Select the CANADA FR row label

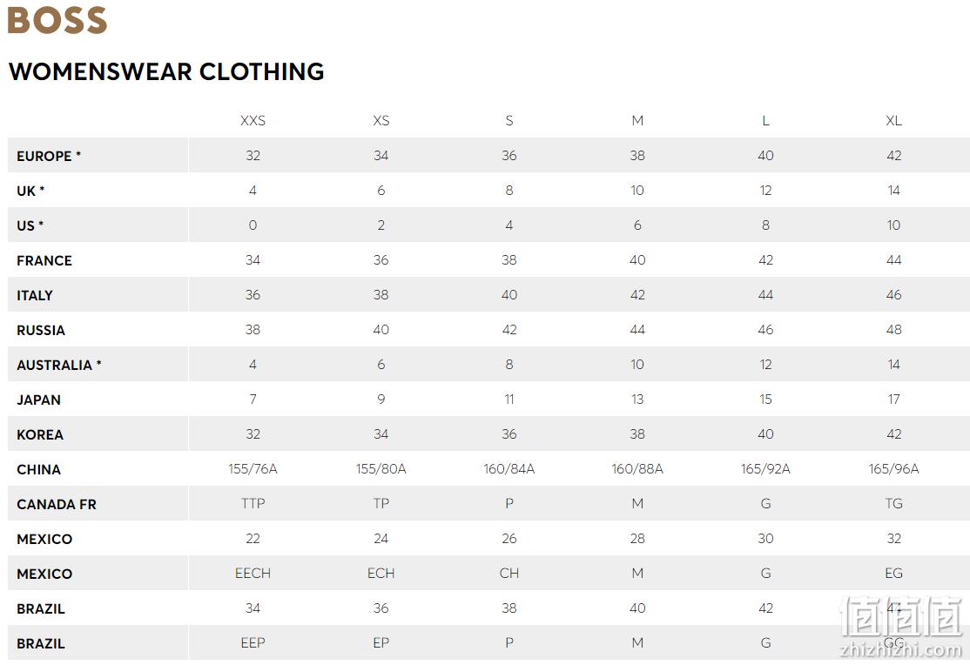pyautogui.click(x=57, y=505)
